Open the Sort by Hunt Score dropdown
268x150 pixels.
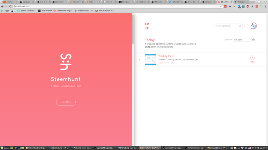point(242,40)
